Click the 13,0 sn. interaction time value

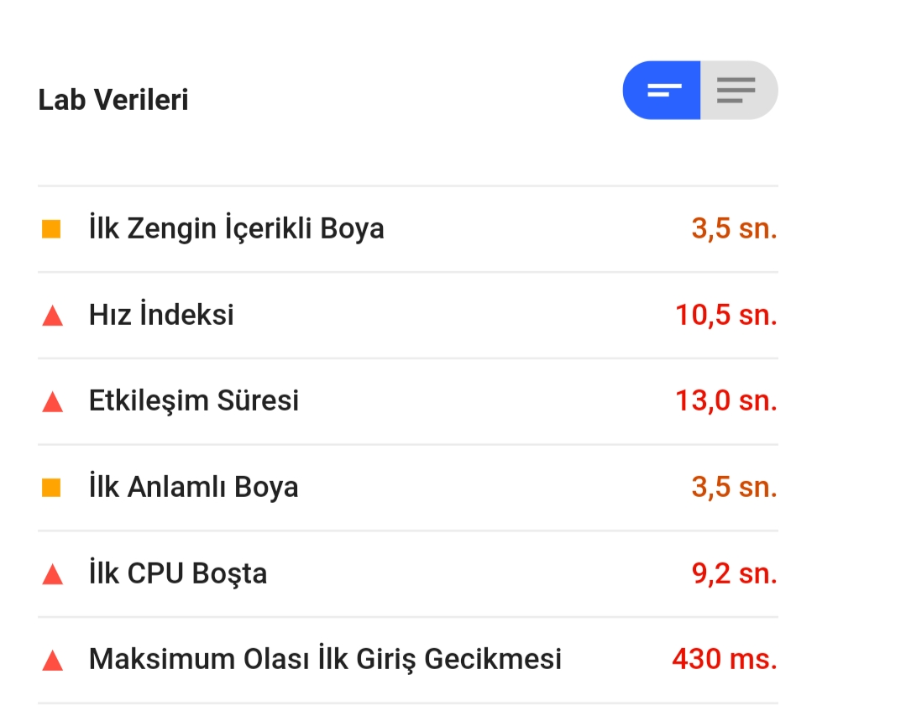(726, 400)
